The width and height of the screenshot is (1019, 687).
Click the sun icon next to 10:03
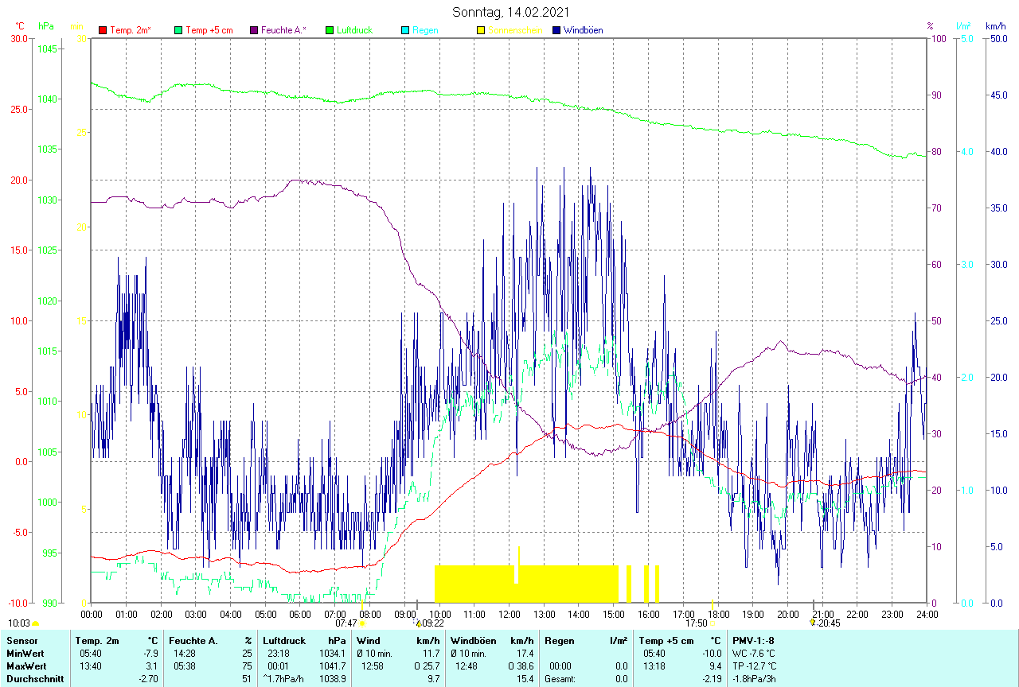(36, 624)
